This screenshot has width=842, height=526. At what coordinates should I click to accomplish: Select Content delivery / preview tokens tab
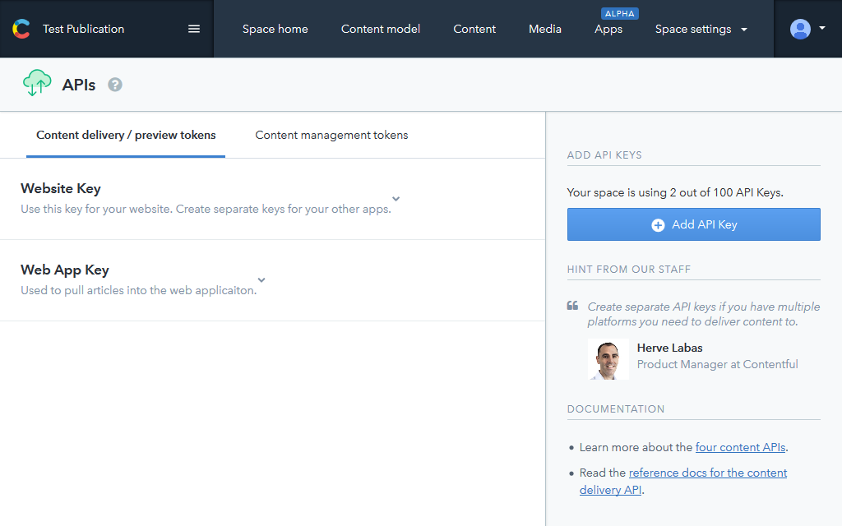[126, 135]
